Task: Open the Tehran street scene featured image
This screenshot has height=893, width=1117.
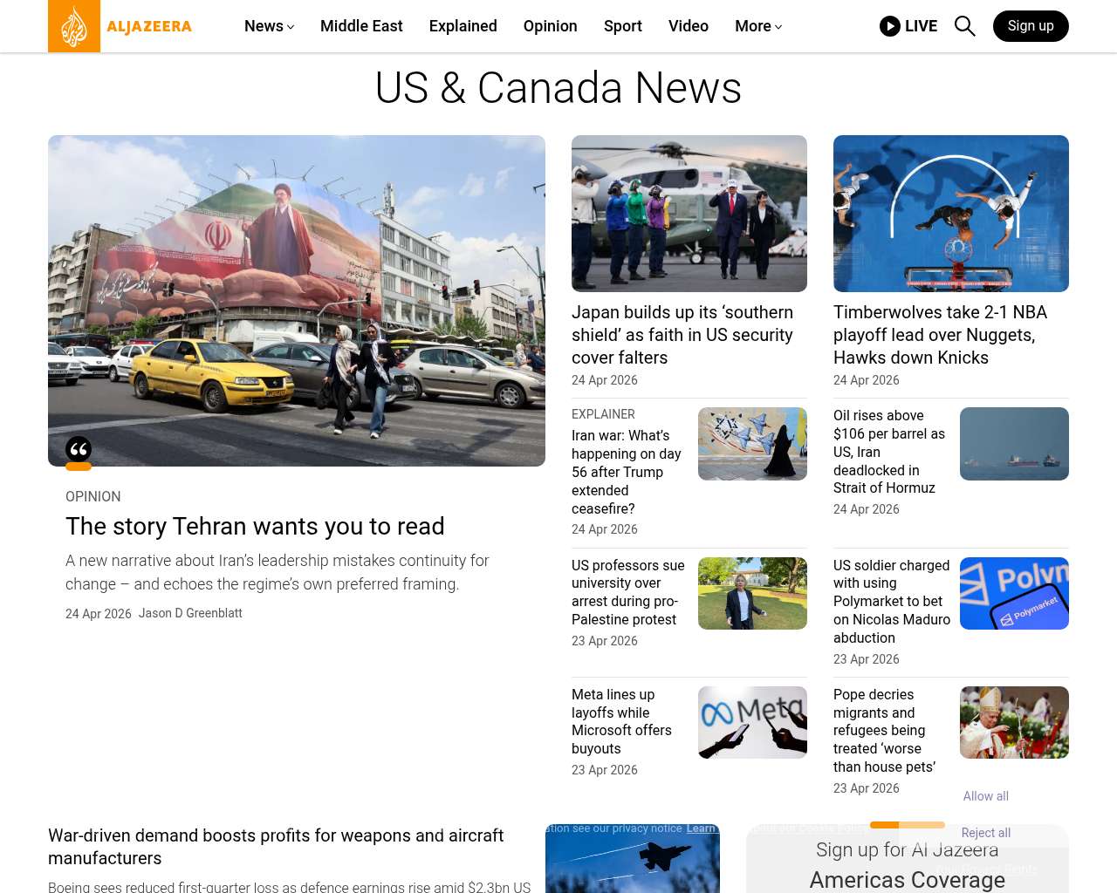Action: click(297, 301)
